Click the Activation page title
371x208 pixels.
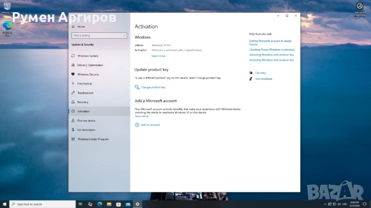click(x=146, y=27)
